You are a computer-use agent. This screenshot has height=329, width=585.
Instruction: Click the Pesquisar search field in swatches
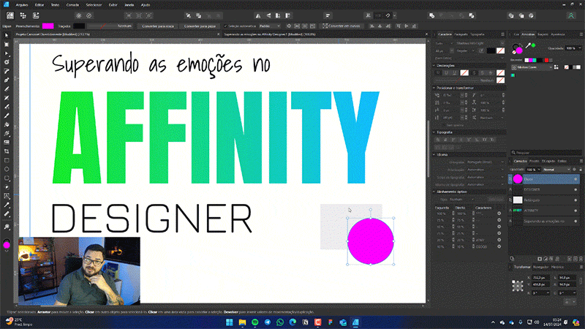[x=546, y=153]
